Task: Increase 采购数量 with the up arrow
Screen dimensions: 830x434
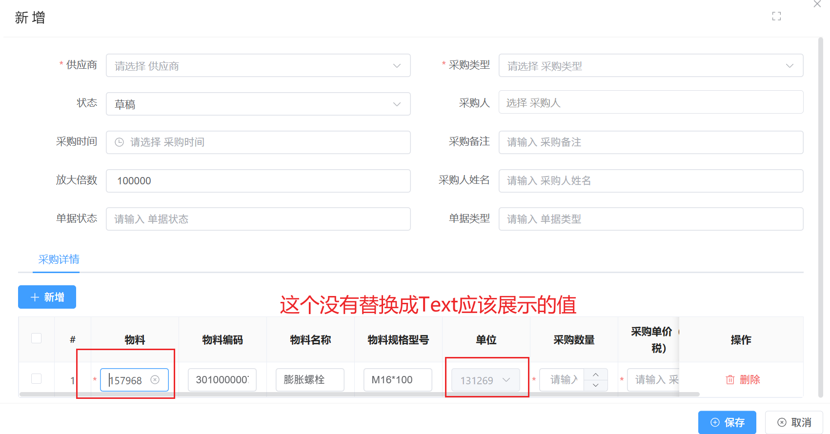Action: (x=595, y=375)
